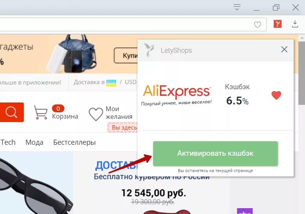Click the orange search magnifier button

pos(11,112)
